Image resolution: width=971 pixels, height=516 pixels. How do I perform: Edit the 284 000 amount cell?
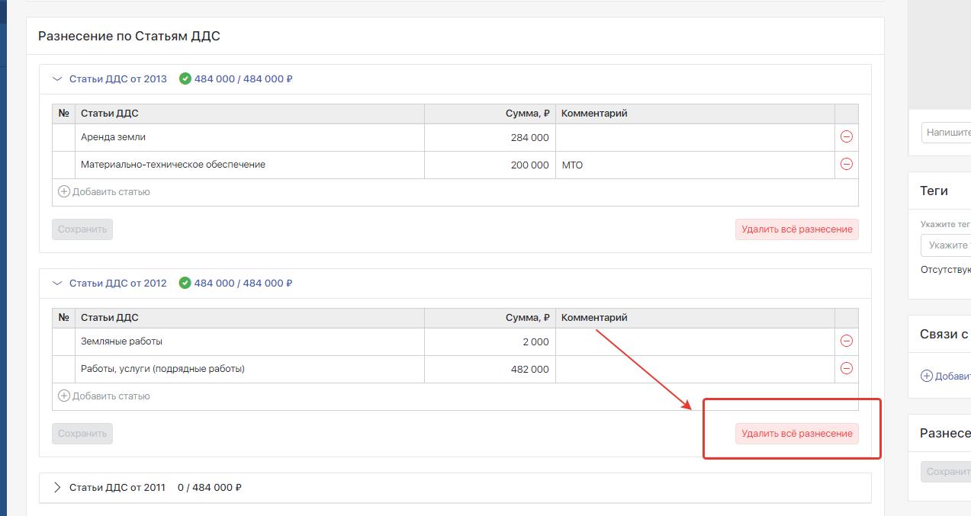490,138
